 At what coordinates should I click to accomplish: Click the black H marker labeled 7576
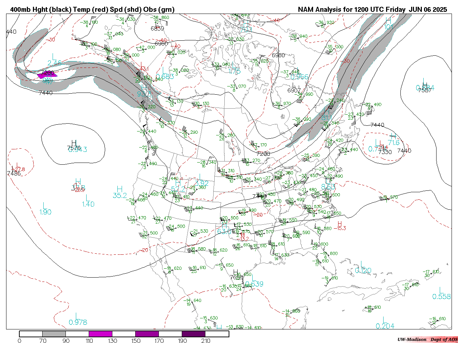click(x=74, y=143)
